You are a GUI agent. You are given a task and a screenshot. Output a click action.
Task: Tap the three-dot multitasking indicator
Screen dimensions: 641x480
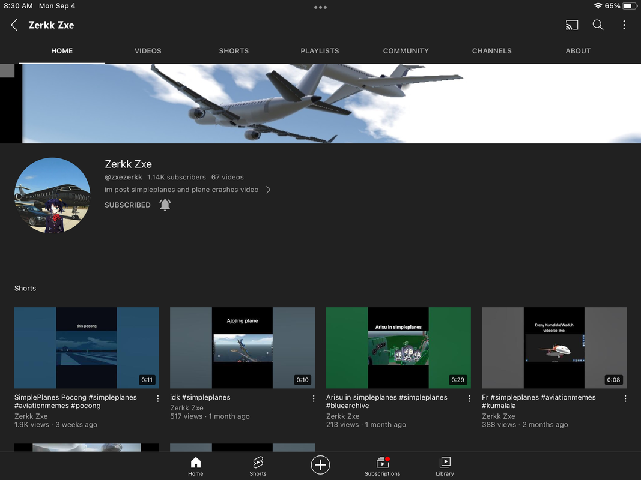(321, 7)
